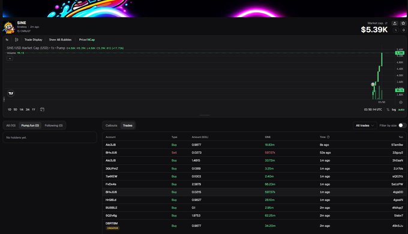Image resolution: width=408 pixels, height=234 pixels.
Task: Click account 3GUPmZ in trades table
Action: 112,169
